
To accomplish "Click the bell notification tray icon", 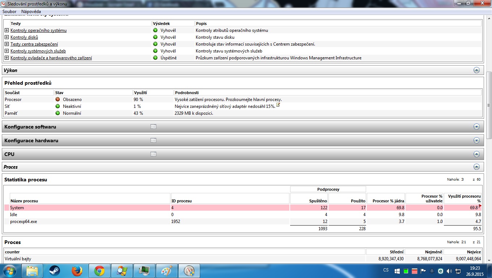I will (x=432, y=271).
